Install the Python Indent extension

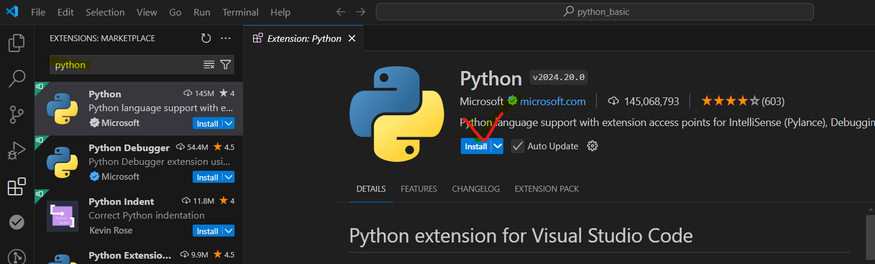coord(208,231)
